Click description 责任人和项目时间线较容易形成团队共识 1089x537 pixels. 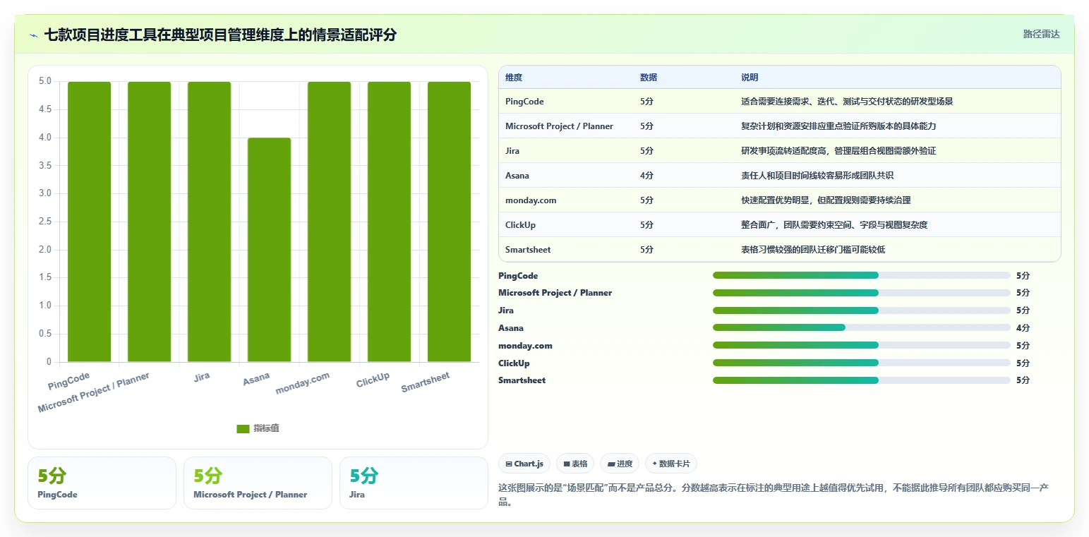pos(817,176)
